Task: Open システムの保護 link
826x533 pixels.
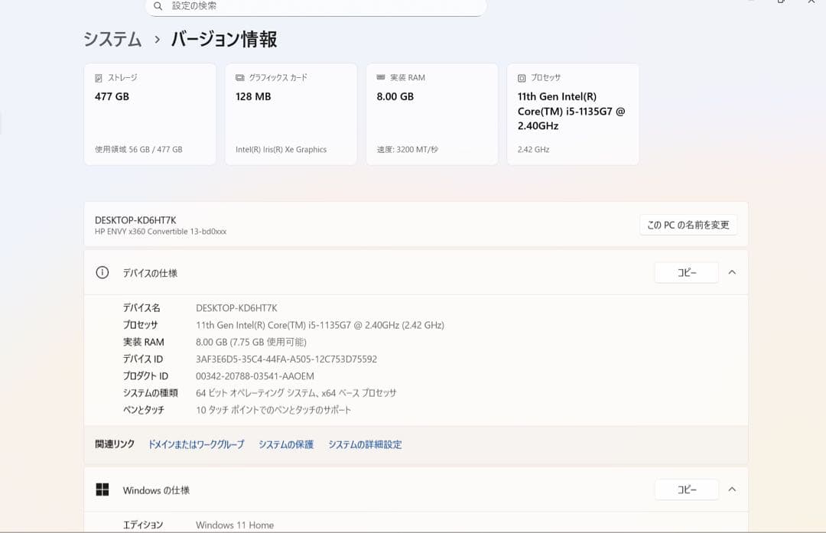Action: 286,444
